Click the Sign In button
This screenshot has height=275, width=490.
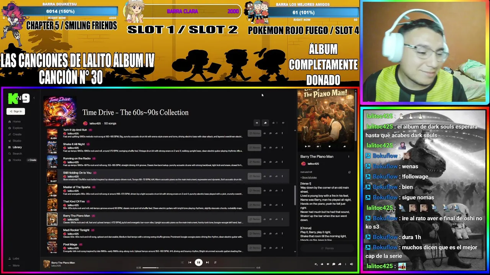pos(16,111)
